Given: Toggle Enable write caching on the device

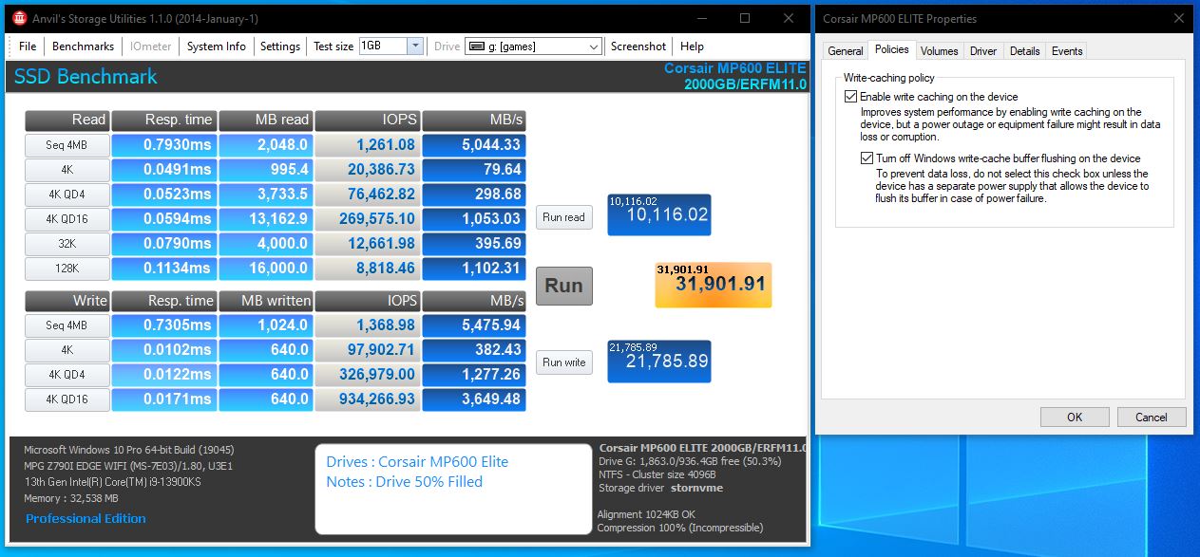Looking at the screenshot, I should pyautogui.click(x=850, y=97).
